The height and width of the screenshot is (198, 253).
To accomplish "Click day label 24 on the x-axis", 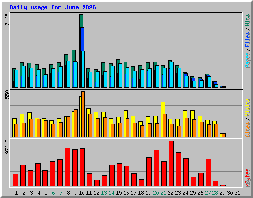I will click(185, 193).
